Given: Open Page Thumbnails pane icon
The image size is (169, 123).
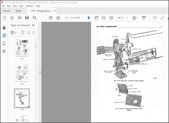Looking at the screenshot, I should coord(4,36).
